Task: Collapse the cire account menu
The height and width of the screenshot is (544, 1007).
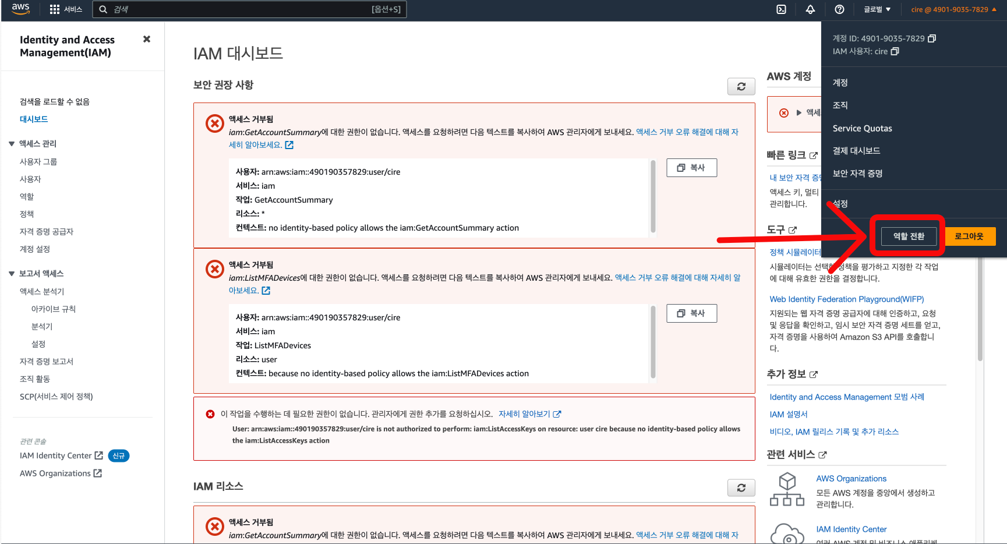Action: 953,9
